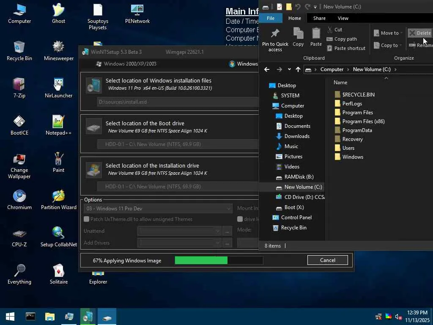Toggle Patch UxTheme.dll checkbox in WinNTSetup

coord(86,219)
